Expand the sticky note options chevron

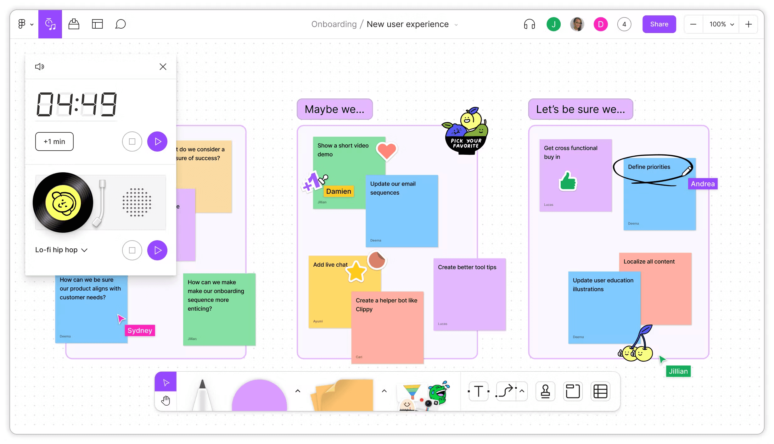(384, 391)
